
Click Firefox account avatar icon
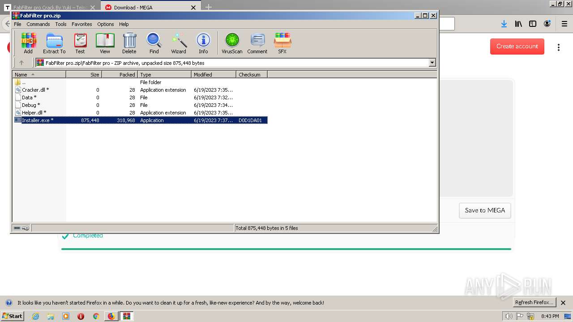pyautogui.click(x=547, y=24)
